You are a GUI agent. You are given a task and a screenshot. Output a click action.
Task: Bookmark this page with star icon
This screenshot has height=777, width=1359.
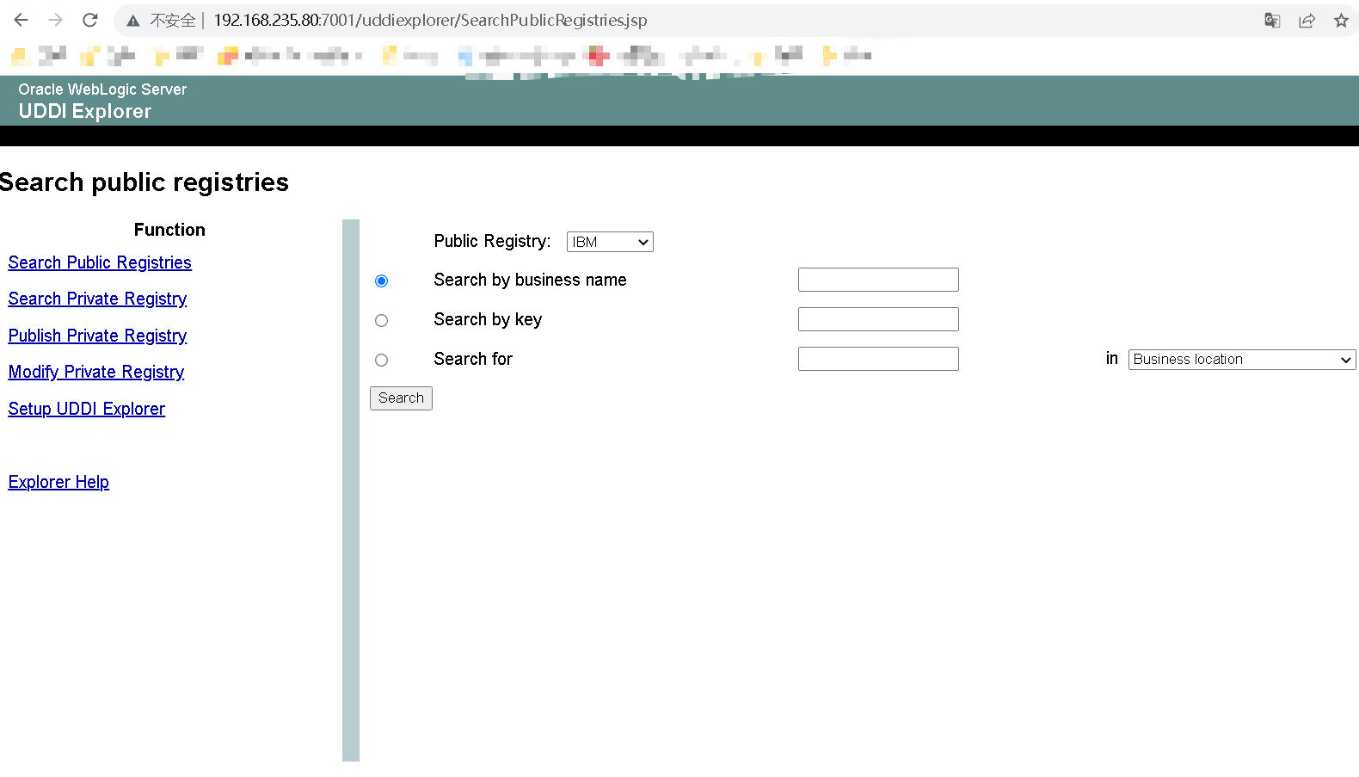[x=1341, y=21]
